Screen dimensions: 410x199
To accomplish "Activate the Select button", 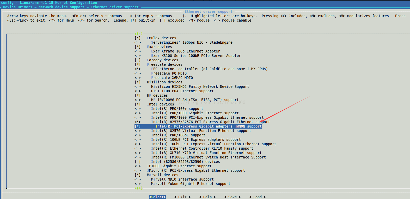I will (157, 197).
